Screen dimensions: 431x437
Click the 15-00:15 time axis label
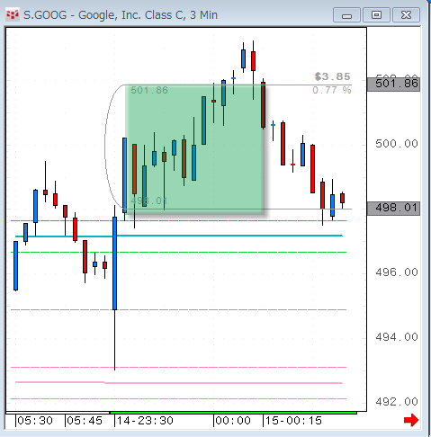click(293, 421)
